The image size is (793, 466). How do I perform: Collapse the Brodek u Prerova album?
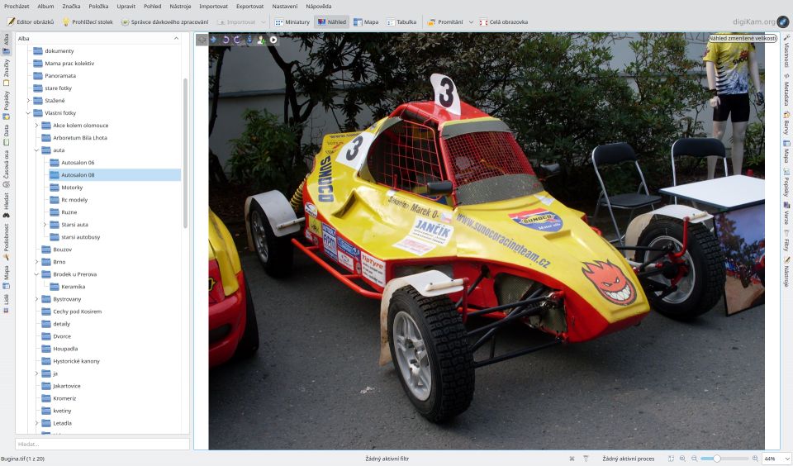36,274
